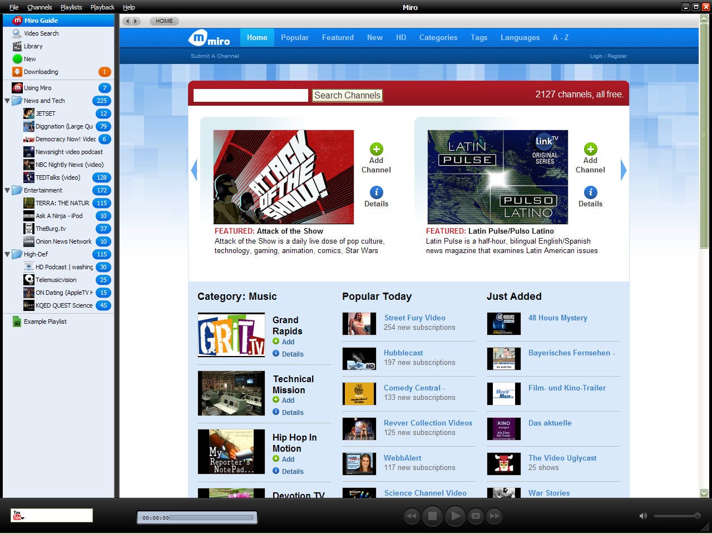Open the Channels menu

click(39, 7)
